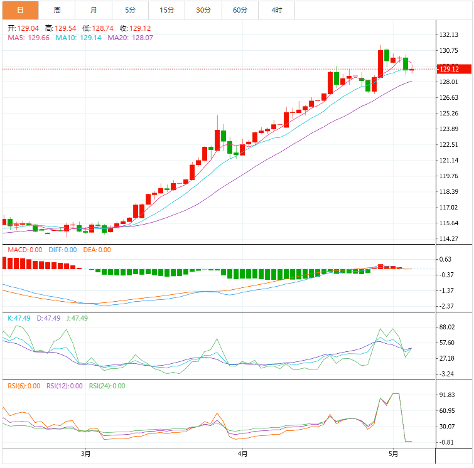Screen dimensions: 474x468
Task: Switch to the 5分 interval tab
Action: 130,10
